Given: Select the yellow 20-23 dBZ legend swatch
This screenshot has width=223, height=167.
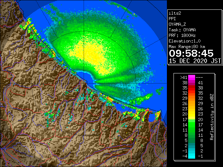Looking at the screenshot, I should pos(192,114).
